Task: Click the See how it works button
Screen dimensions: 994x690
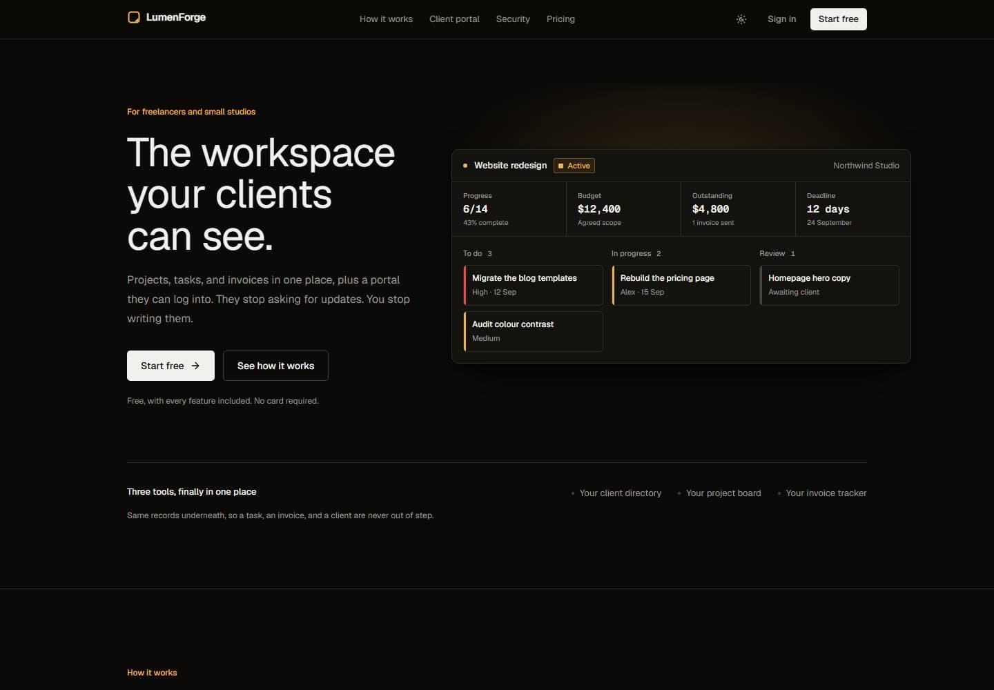Action: (x=275, y=366)
